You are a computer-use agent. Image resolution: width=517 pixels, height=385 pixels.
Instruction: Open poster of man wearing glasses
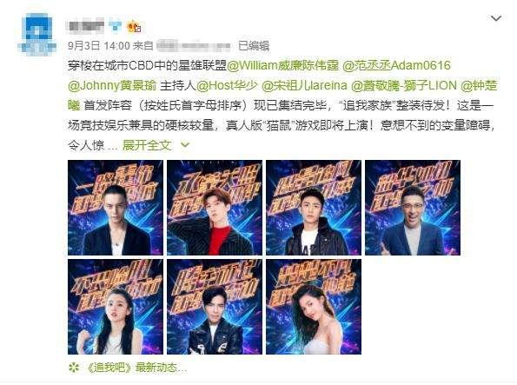point(413,208)
